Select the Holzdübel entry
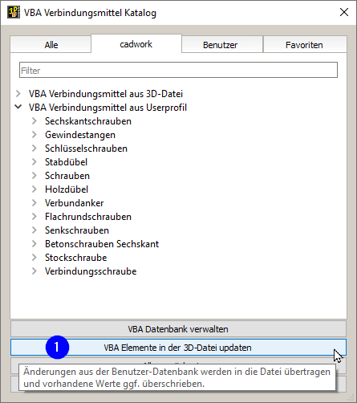This screenshot has height=403, width=357. tap(67, 189)
